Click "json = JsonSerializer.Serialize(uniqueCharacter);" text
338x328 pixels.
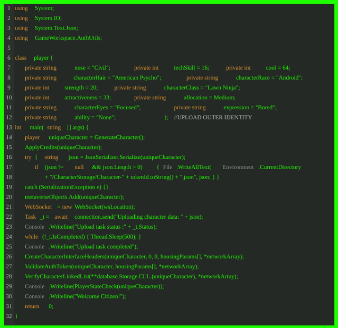coord(127,157)
